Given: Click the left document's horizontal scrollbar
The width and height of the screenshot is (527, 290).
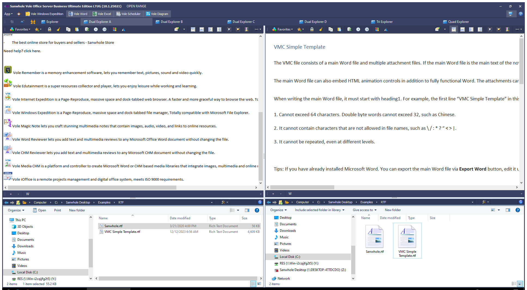Looking at the screenshot, I should (92, 187).
